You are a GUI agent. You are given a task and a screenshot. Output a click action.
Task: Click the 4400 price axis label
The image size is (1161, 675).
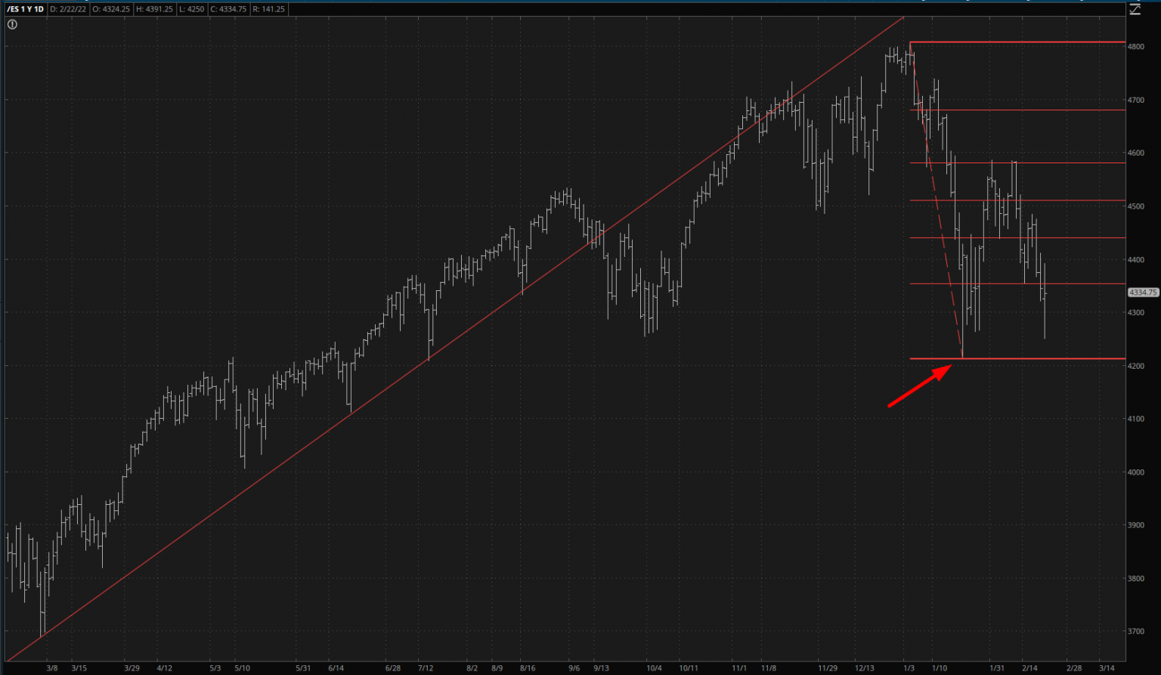1136,259
